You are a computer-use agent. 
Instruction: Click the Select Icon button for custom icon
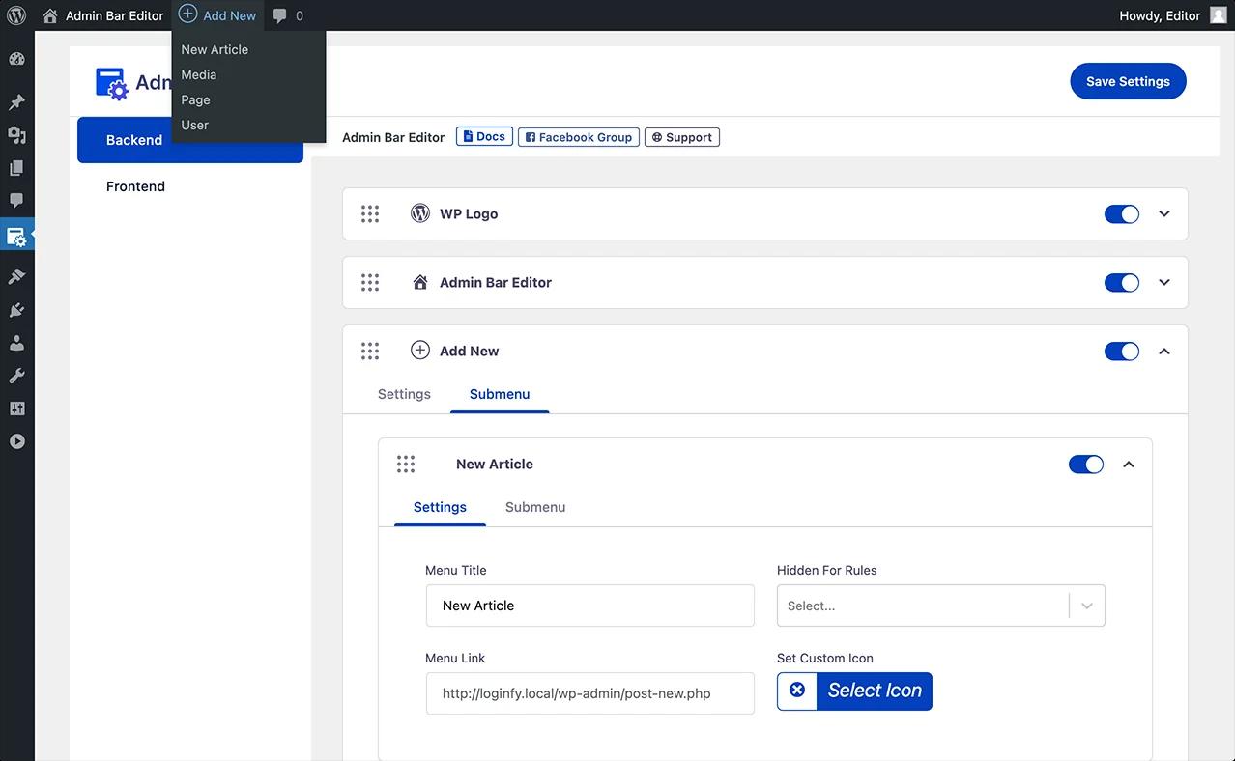pos(875,691)
